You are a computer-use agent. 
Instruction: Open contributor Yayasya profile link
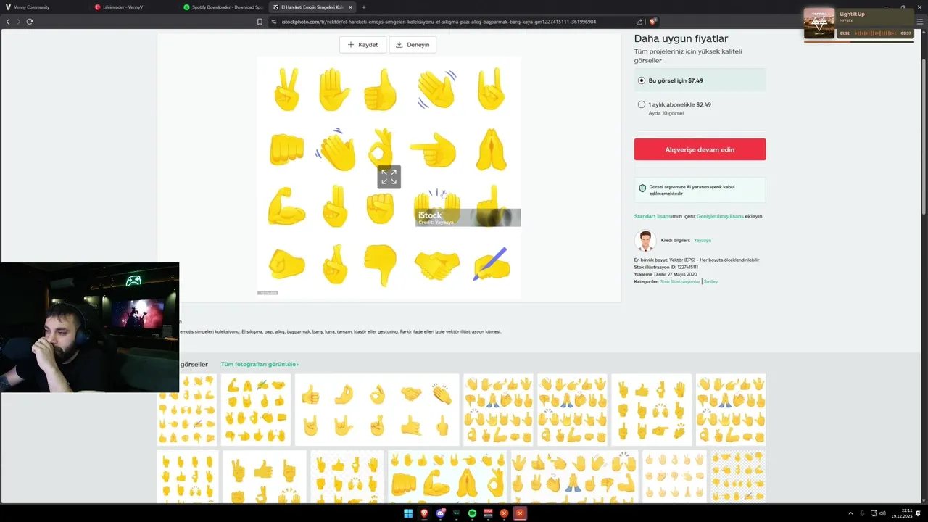[x=702, y=240]
